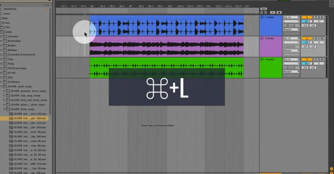
Task: Click audio file icon for ...ters_110.wav
Action: 11,114
